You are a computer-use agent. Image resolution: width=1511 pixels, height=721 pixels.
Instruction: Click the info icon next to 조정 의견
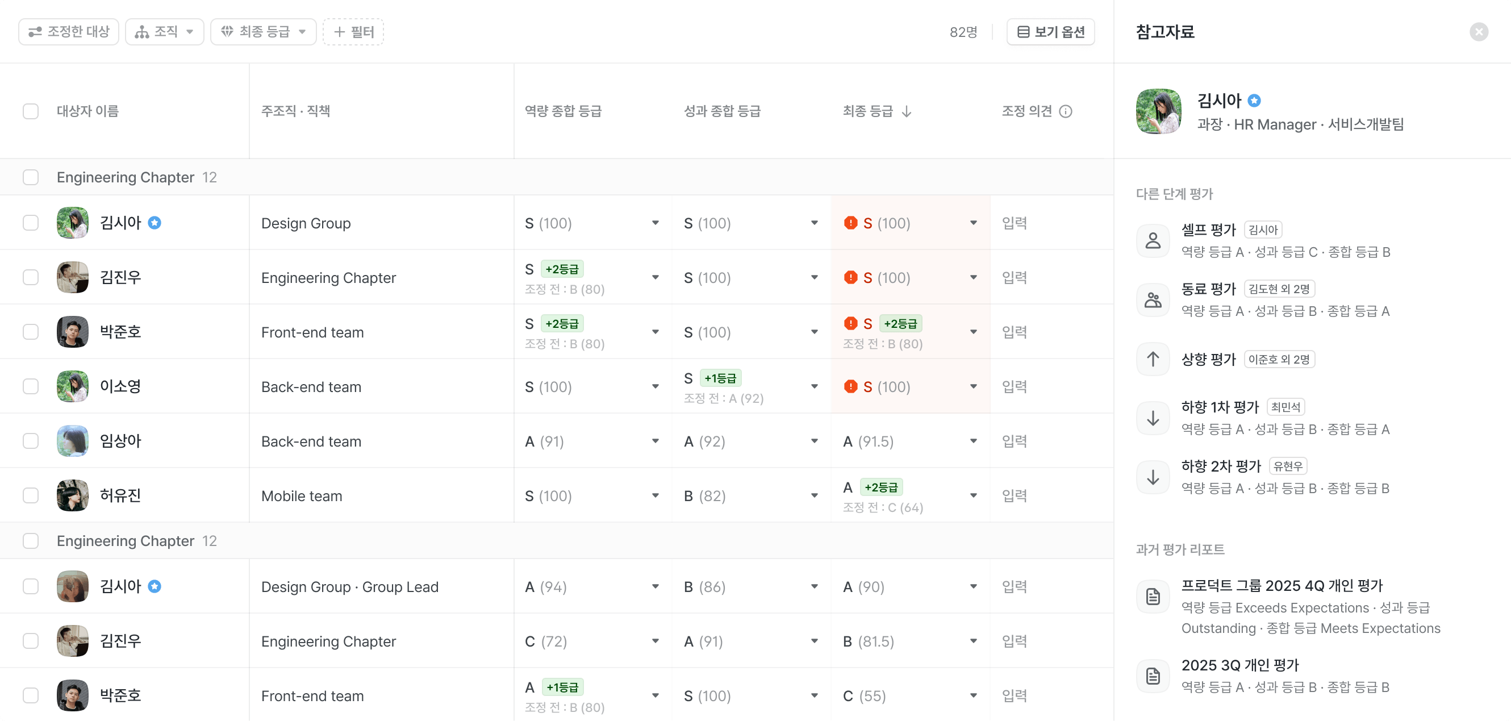(x=1066, y=111)
